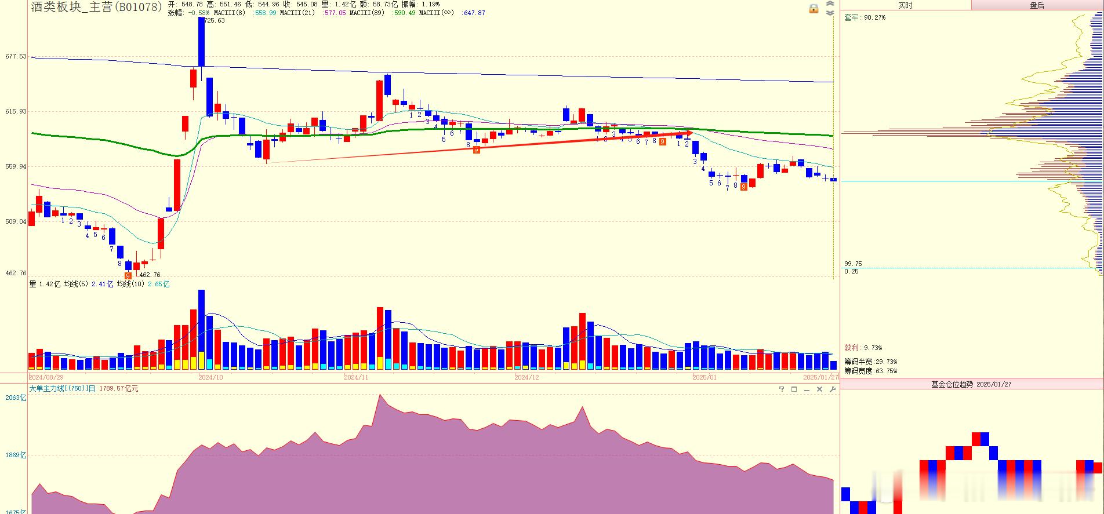Click the 615.93 price axis label

pos(16,111)
